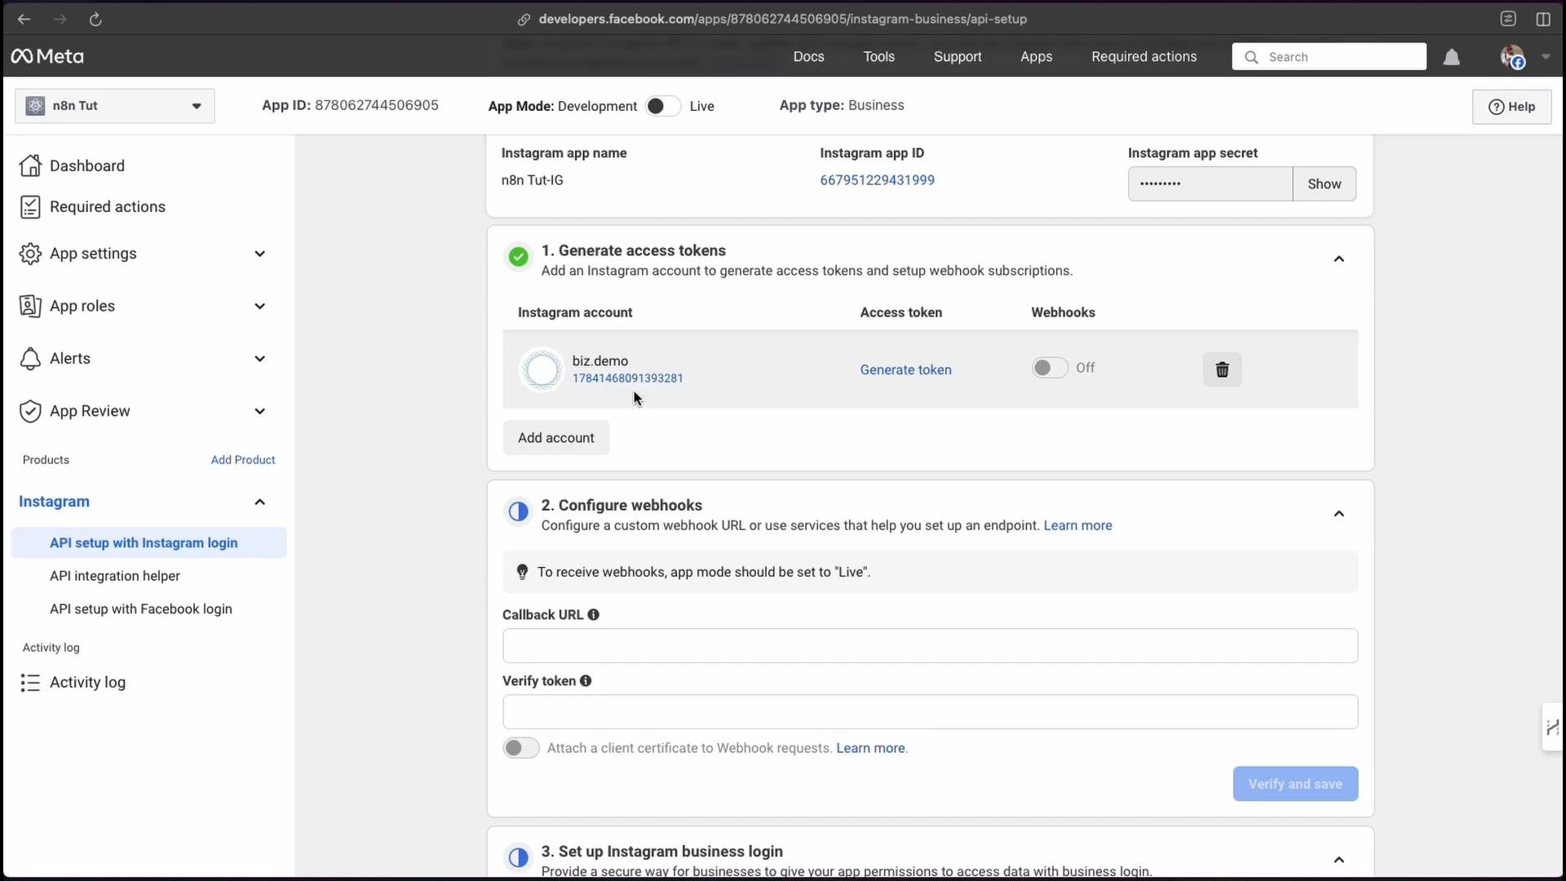This screenshot has width=1566, height=881.
Task: Click account ID 17841468091393281 link
Action: coord(627,379)
